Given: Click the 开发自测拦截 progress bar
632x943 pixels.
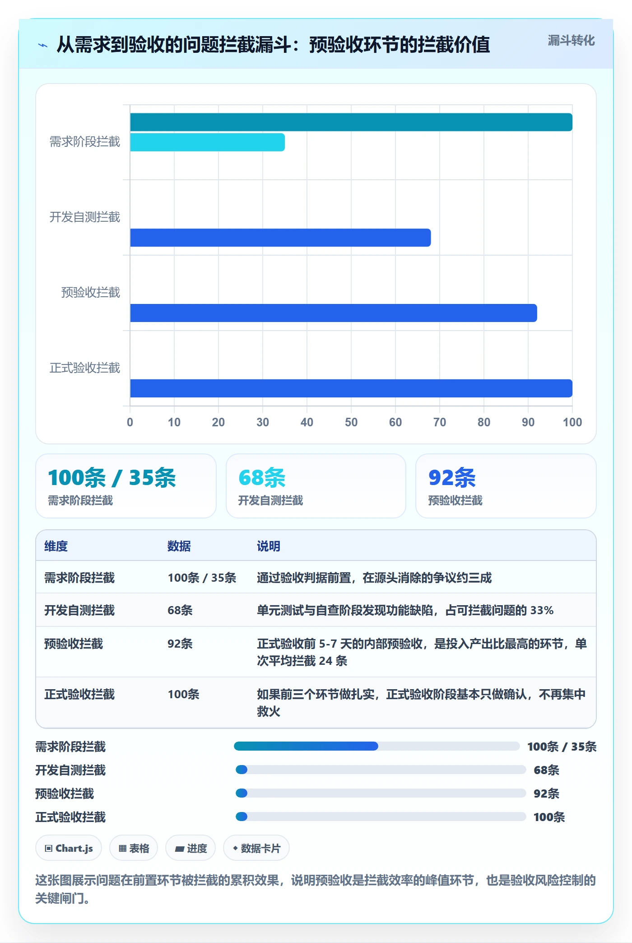Looking at the screenshot, I should 381,770.
